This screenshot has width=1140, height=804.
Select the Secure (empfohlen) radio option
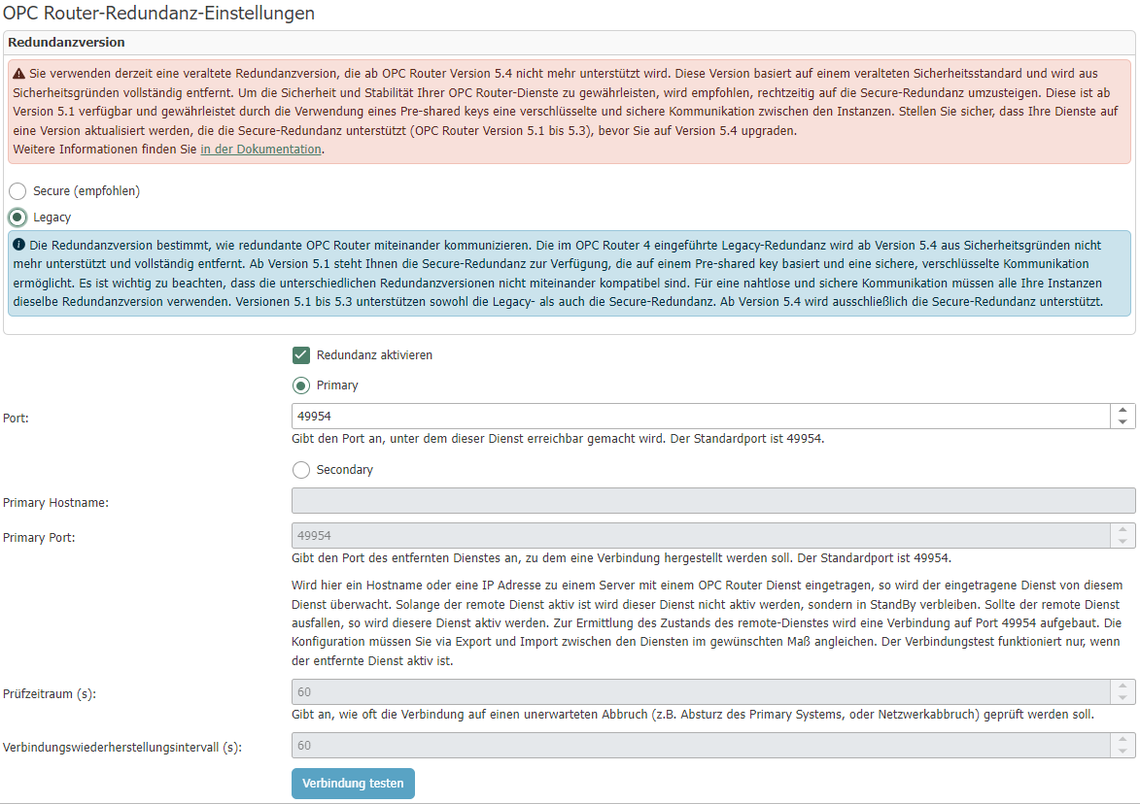click(17, 191)
